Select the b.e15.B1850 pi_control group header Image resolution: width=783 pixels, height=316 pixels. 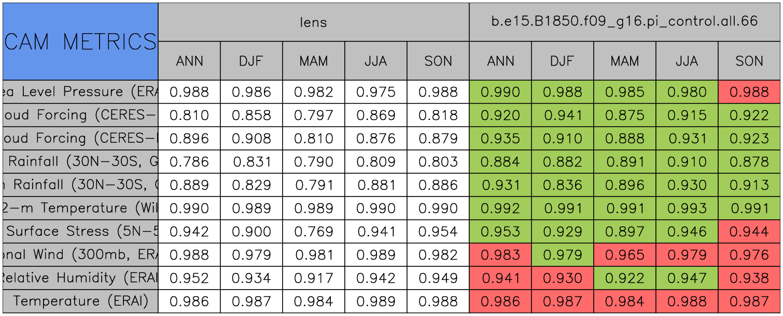pos(624,22)
